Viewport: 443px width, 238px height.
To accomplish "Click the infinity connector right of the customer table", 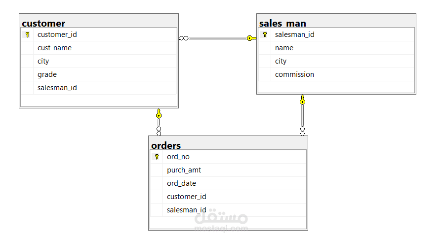I will tap(184, 38).
